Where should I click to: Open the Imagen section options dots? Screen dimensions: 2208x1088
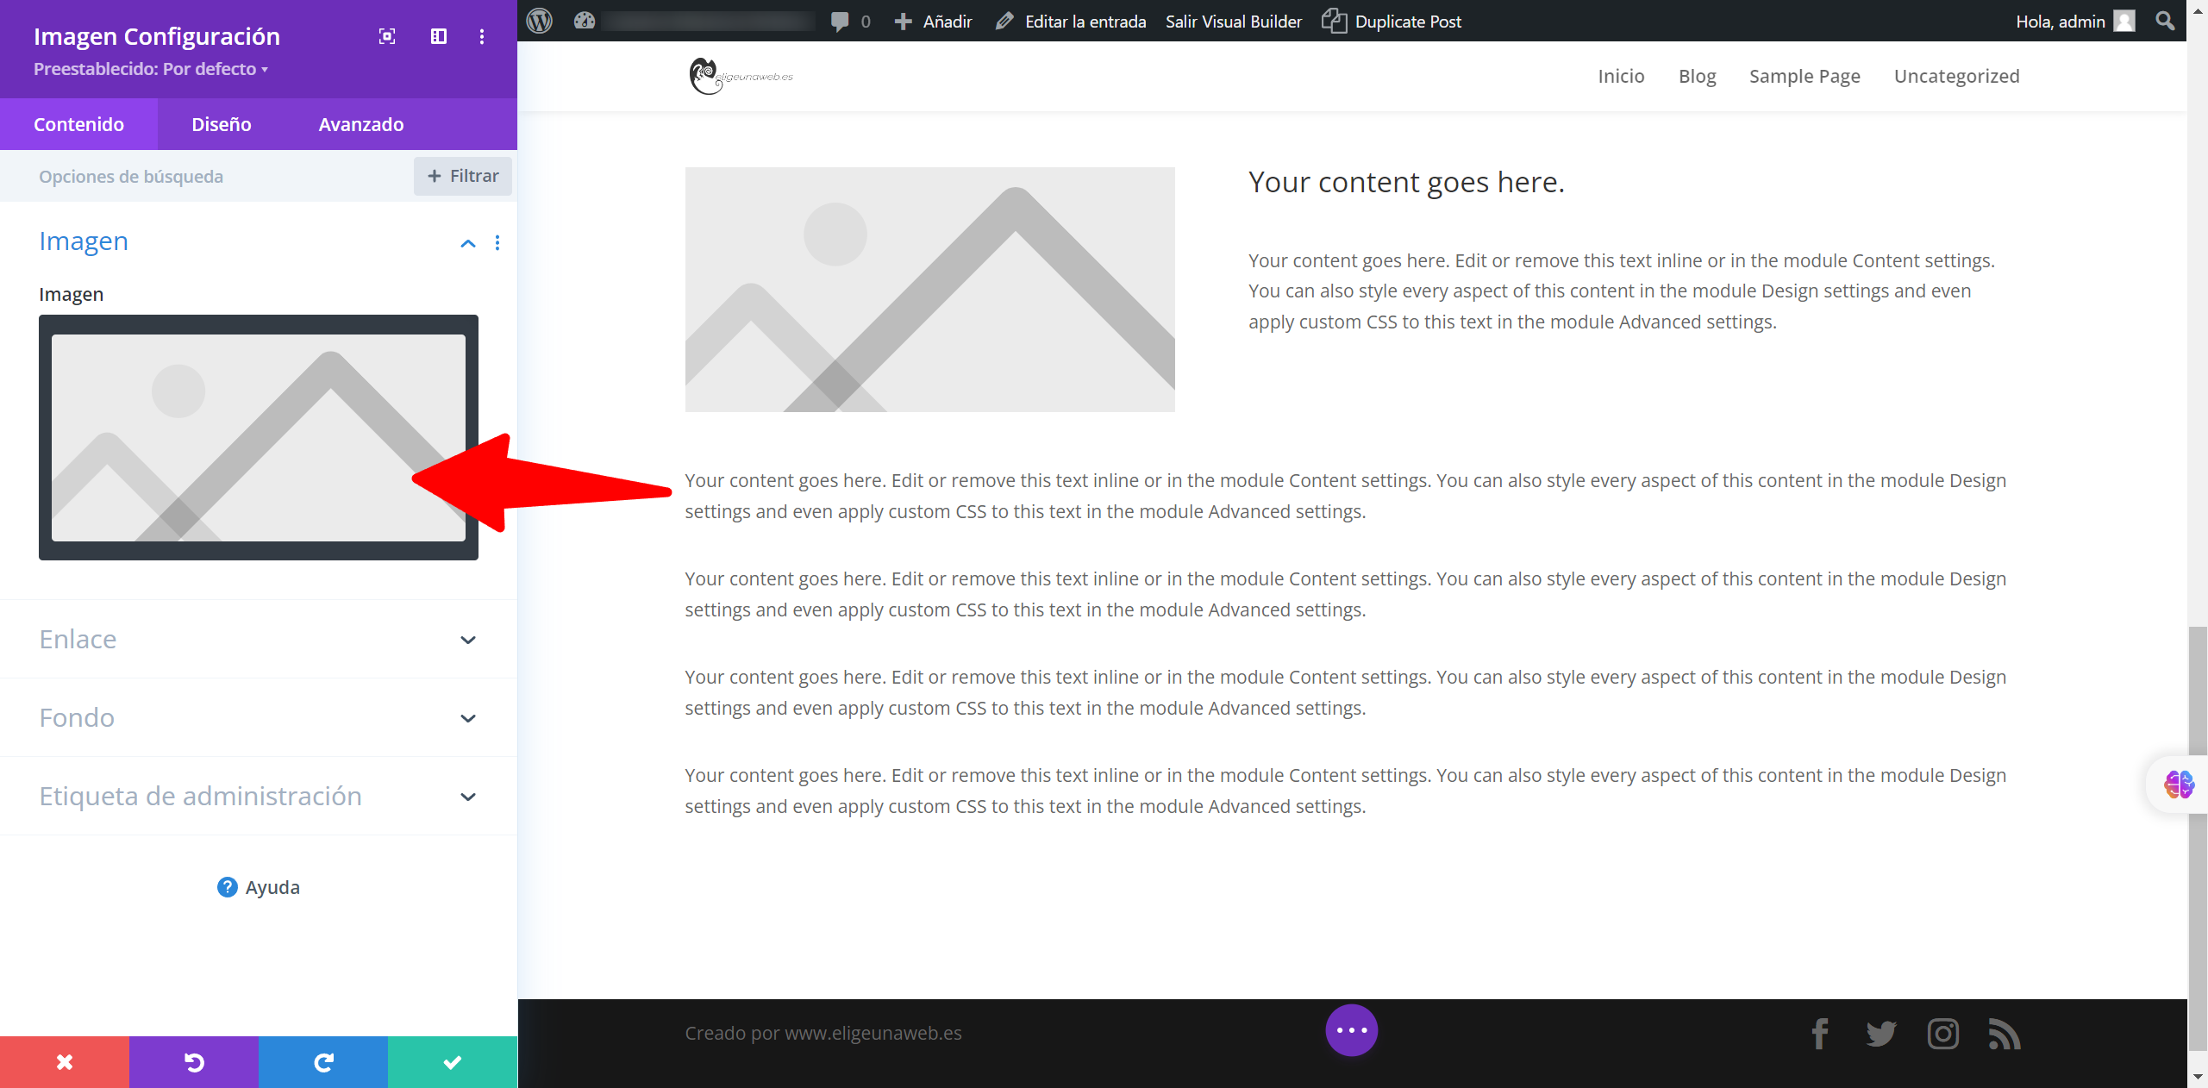tap(497, 243)
